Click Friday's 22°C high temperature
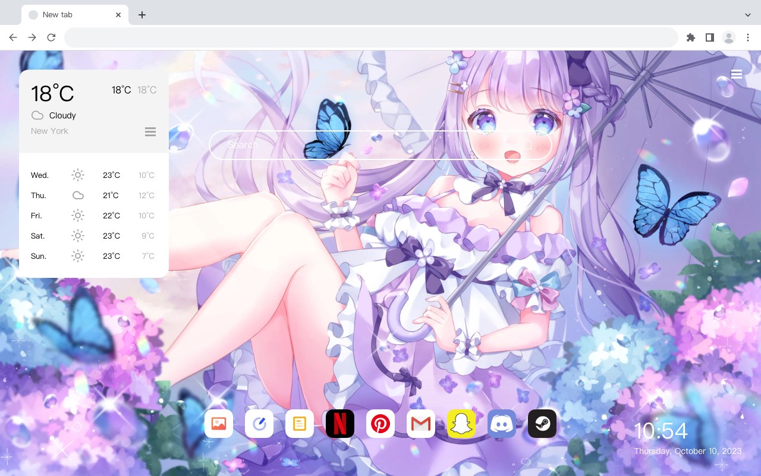The image size is (761, 476). (x=111, y=215)
